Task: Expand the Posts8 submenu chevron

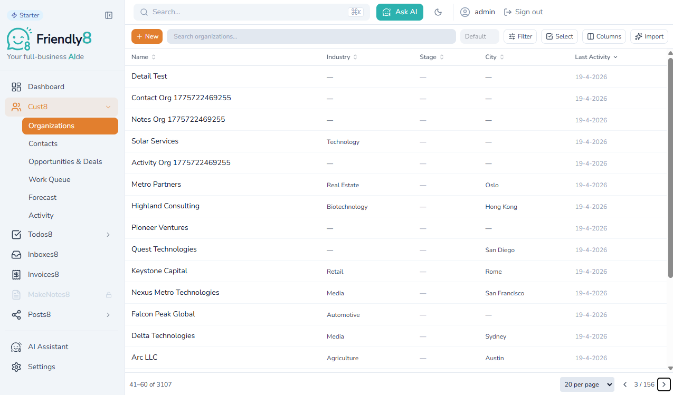Action: [x=108, y=315]
